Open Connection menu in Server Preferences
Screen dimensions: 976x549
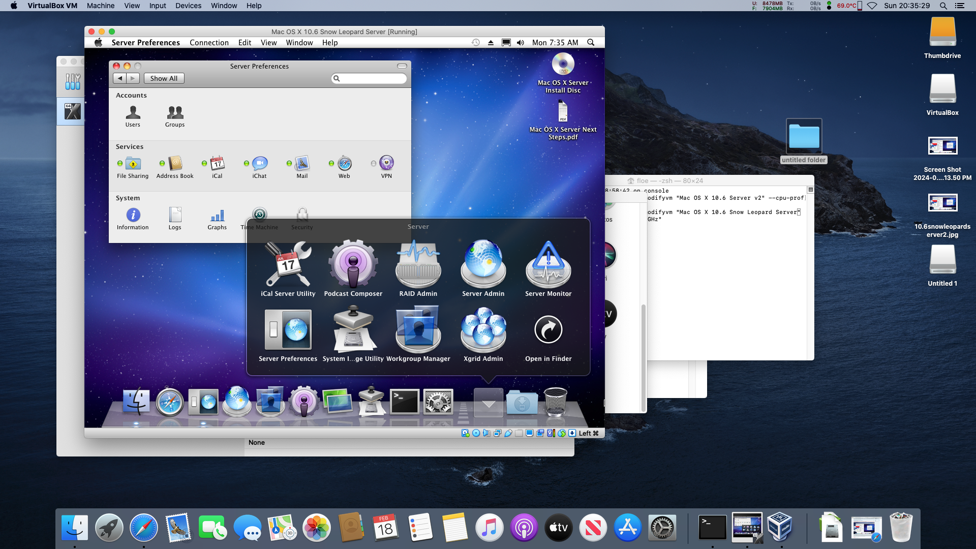209,43
